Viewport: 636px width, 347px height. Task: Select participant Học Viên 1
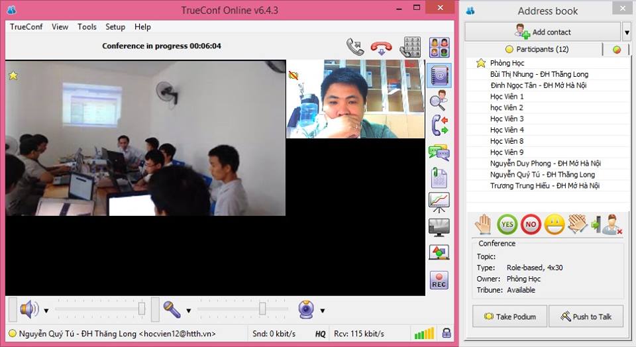click(x=549, y=97)
